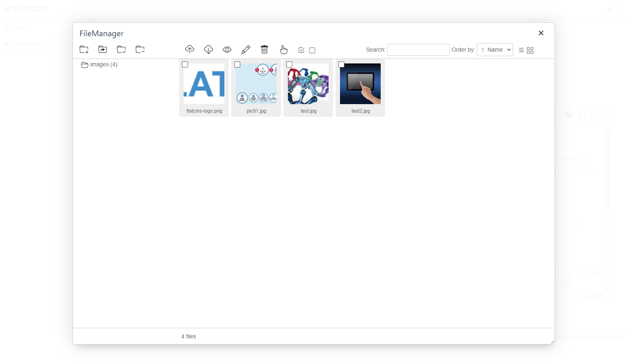The width and height of the screenshot is (625, 364).
Task: Open the user menu in the background page
Action: coord(612,9)
